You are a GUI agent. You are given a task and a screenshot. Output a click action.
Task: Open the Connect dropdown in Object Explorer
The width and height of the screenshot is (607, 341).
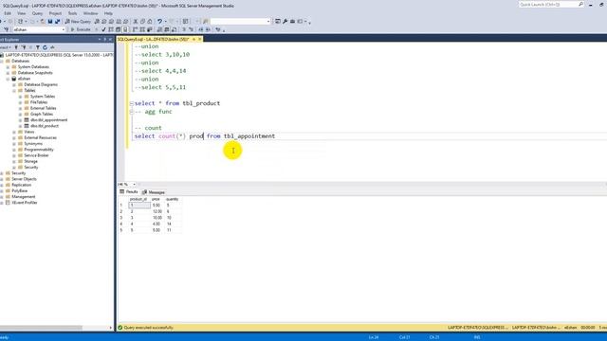5,47
